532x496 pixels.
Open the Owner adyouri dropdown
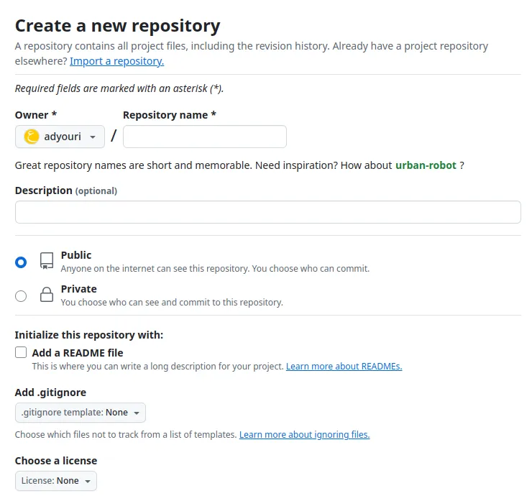click(60, 137)
